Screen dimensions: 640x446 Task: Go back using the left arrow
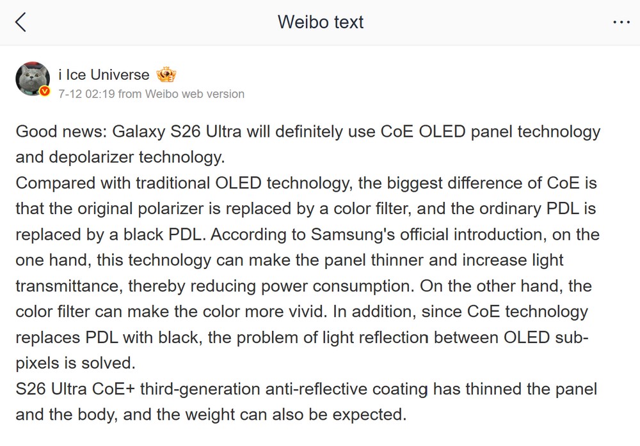(21, 22)
